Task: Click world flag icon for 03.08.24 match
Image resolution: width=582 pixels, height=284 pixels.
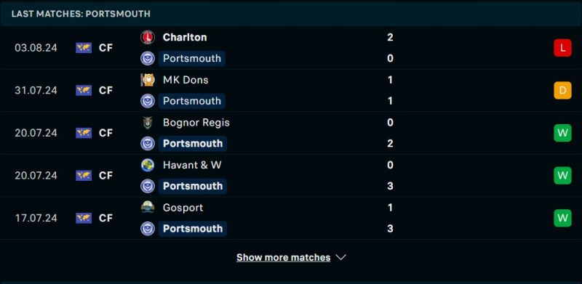Action: point(84,48)
